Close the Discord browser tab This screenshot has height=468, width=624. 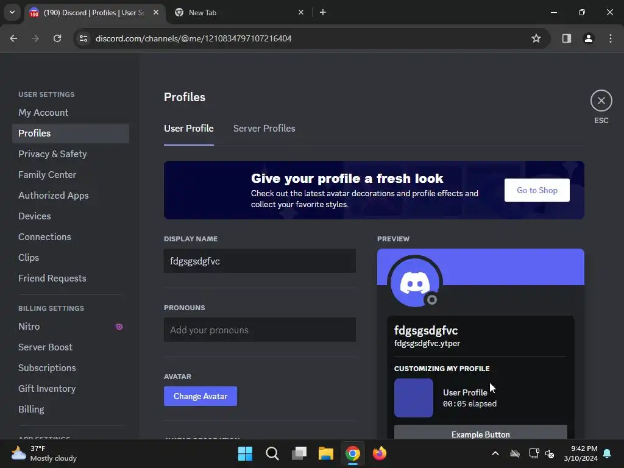tap(156, 13)
